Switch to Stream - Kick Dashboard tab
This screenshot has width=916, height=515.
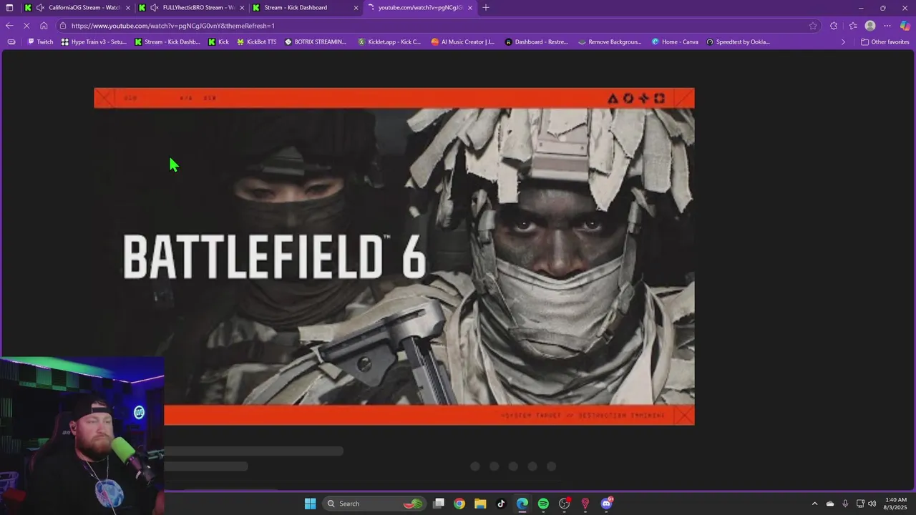(306, 8)
